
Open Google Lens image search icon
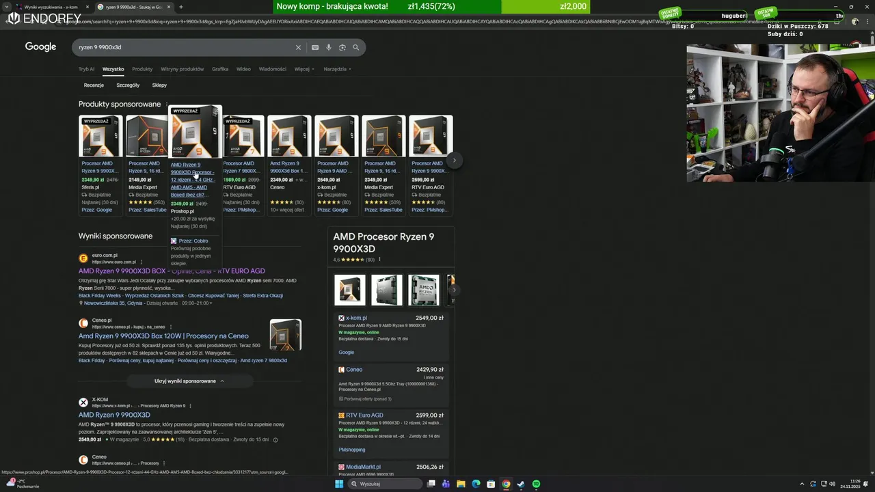coord(342,47)
